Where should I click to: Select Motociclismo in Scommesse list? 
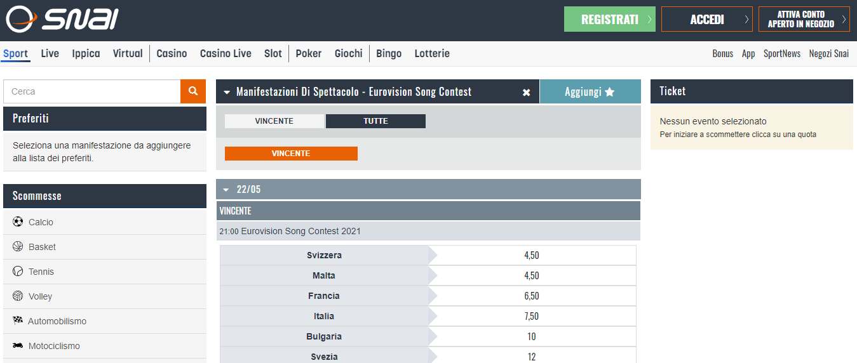pos(105,346)
